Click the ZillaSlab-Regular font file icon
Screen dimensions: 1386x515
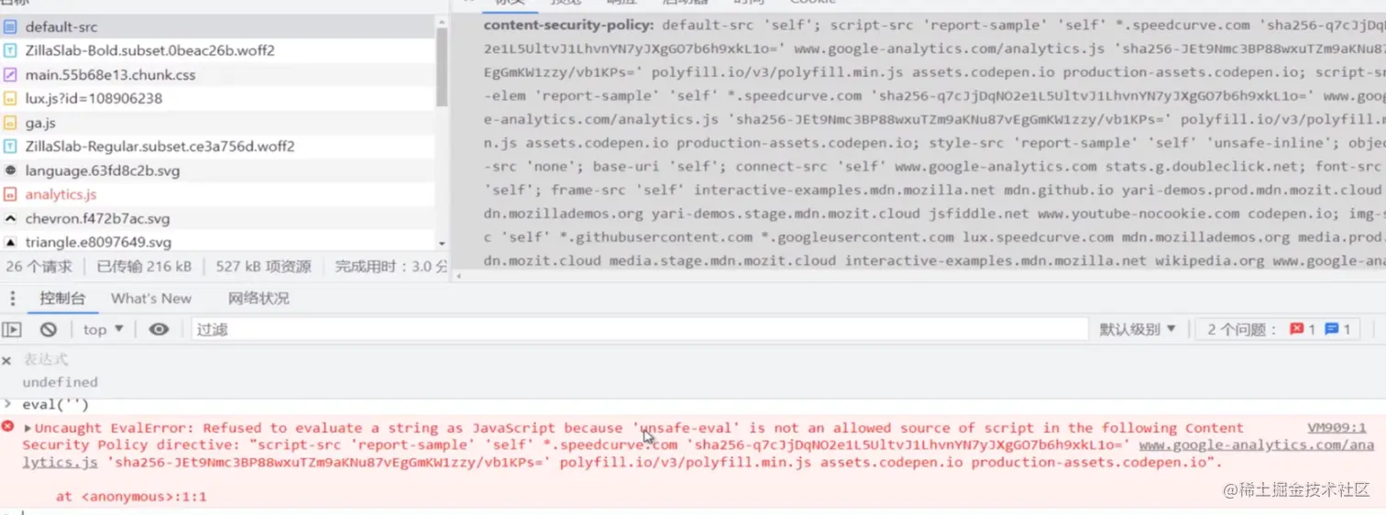tap(10, 147)
